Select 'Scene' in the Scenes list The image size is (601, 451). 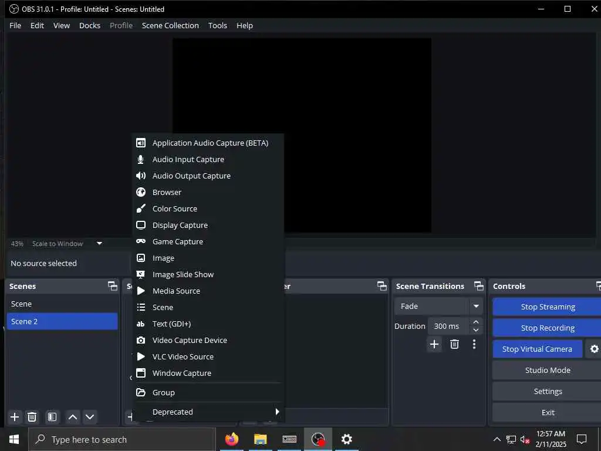coord(62,304)
